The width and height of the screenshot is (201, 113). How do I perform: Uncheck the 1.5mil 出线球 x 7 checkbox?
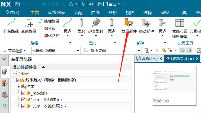(23, 99)
